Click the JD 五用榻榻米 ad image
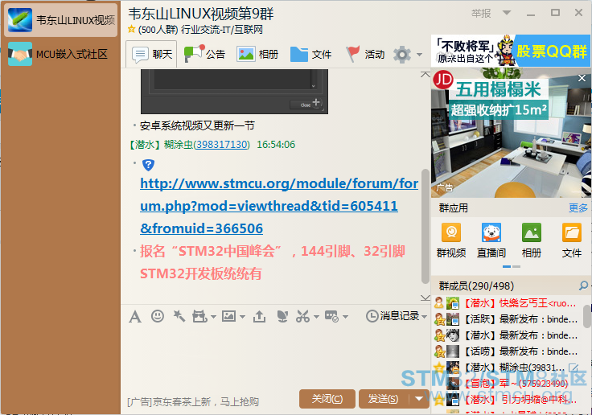The height and width of the screenshot is (415, 592). click(511, 132)
